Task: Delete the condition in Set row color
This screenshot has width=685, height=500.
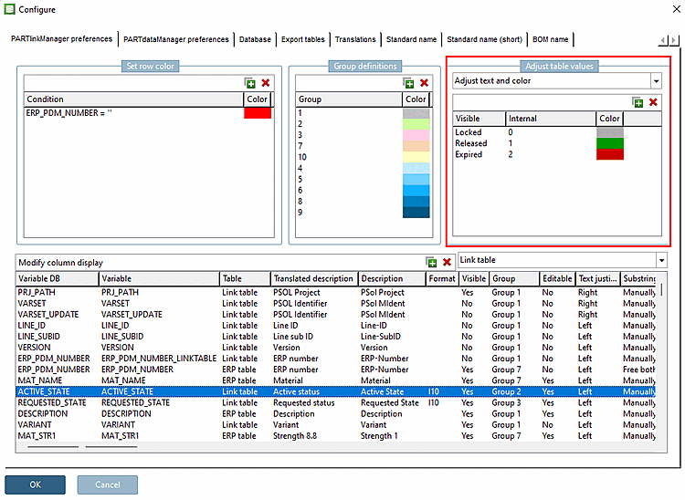Action: click(266, 83)
